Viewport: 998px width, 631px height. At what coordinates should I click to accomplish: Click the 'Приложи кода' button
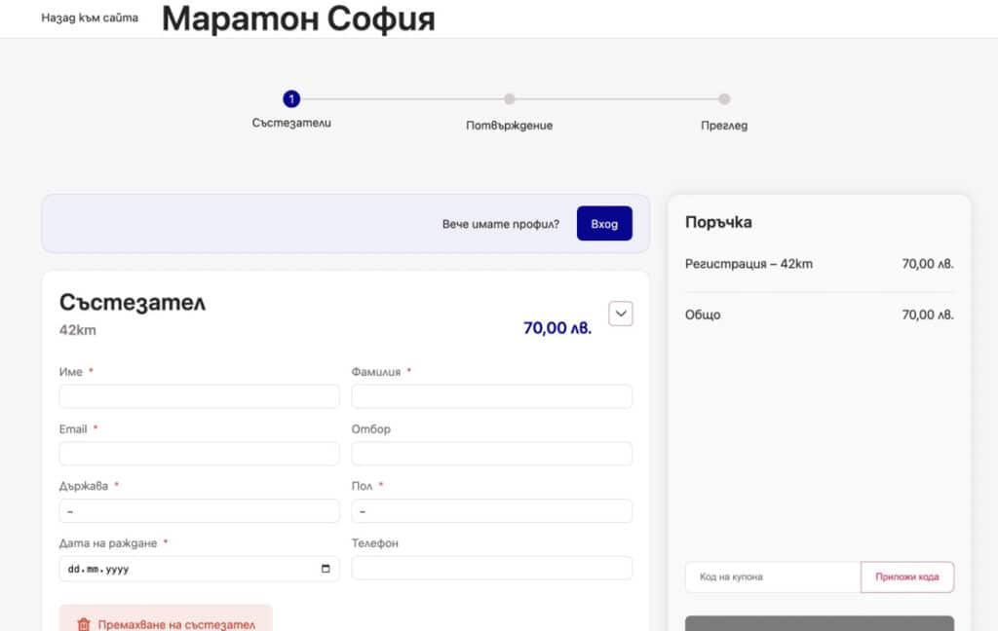click(x=907, y=576)
